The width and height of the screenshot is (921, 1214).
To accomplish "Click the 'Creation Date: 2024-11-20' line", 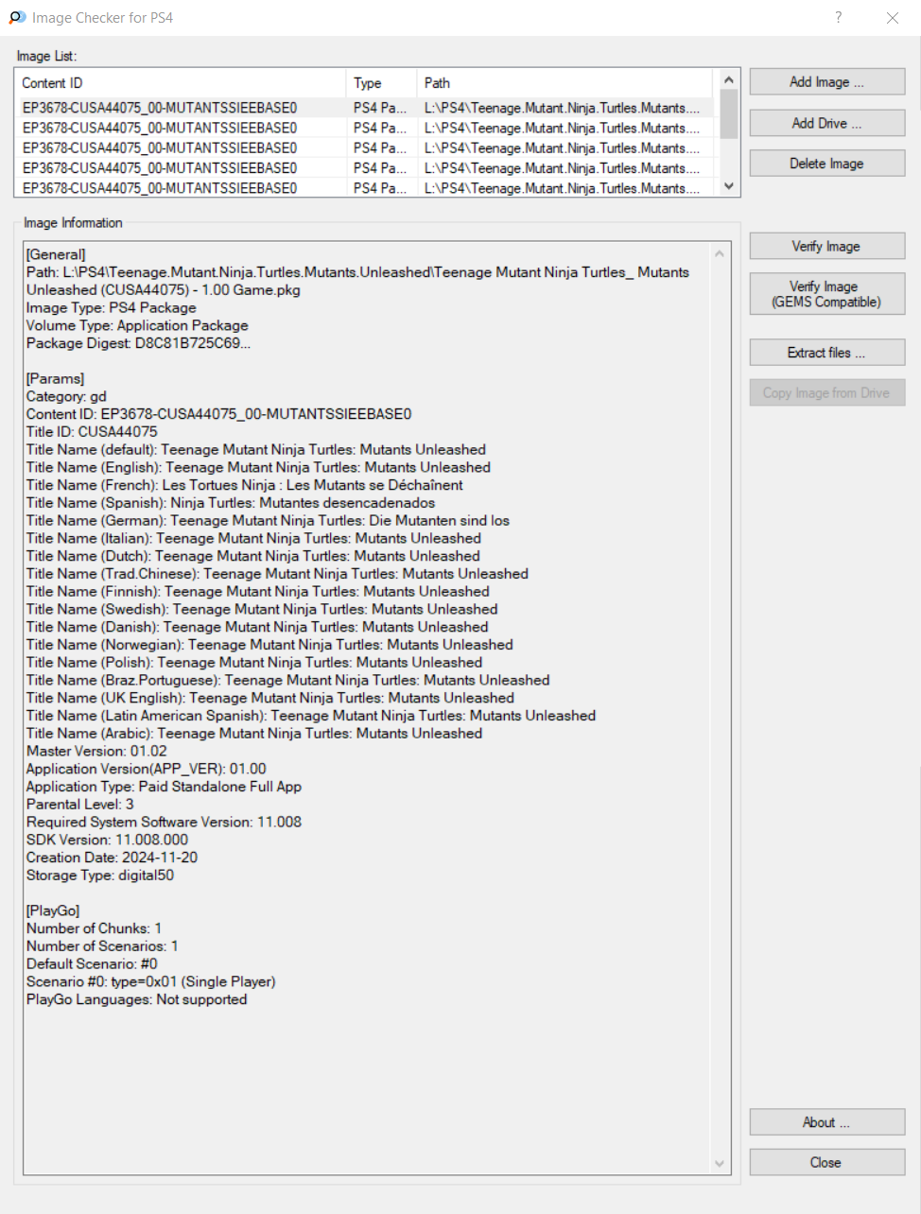I will [112, 858].
